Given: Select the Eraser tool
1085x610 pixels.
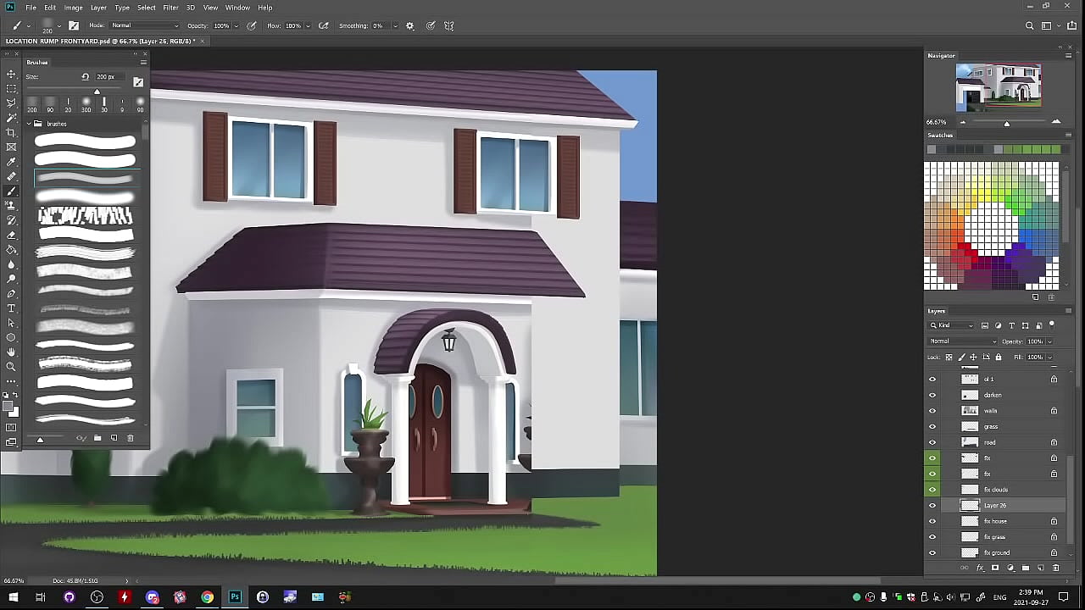Looking at the screenshot, I should point(11,235).
